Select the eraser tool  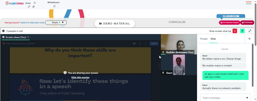33,6
